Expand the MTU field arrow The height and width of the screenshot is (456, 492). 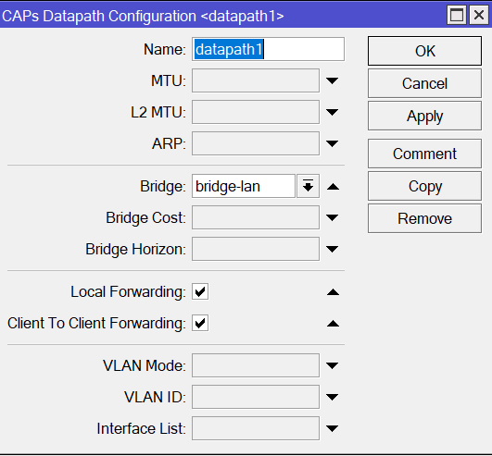tap(332, 80)
